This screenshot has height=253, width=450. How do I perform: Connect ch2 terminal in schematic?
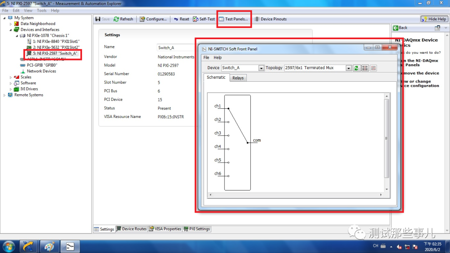(x=228, y=122)
